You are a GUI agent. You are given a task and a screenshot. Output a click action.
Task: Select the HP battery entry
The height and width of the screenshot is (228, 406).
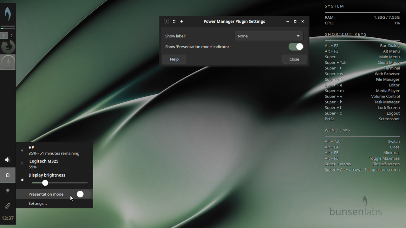[x=54, y=150]
